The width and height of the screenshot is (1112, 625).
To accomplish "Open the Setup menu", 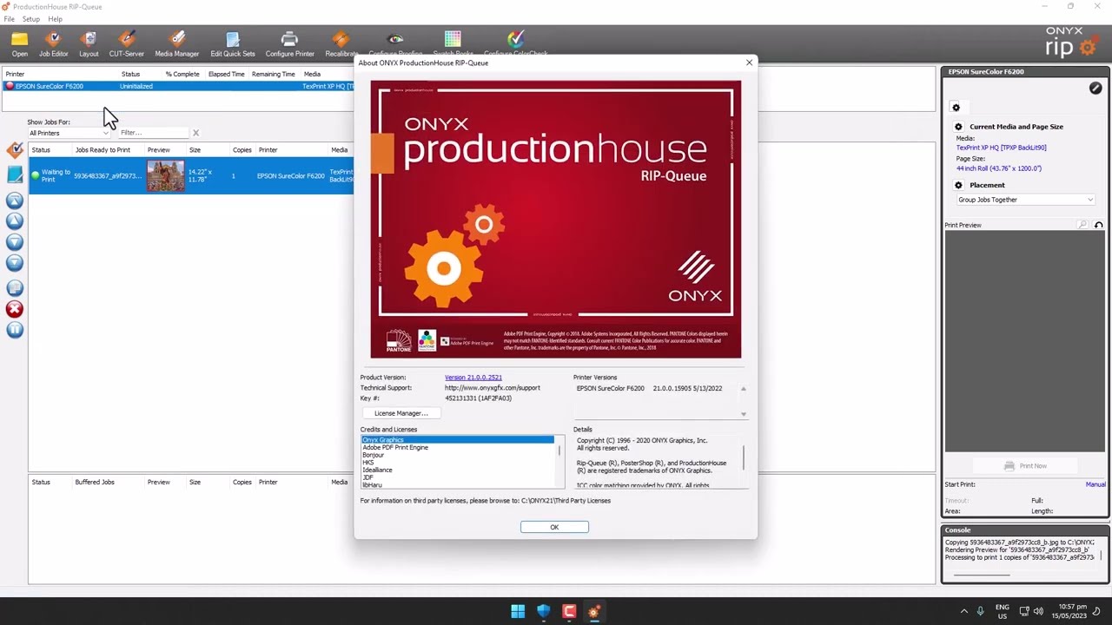I will (x=30, y=19).
